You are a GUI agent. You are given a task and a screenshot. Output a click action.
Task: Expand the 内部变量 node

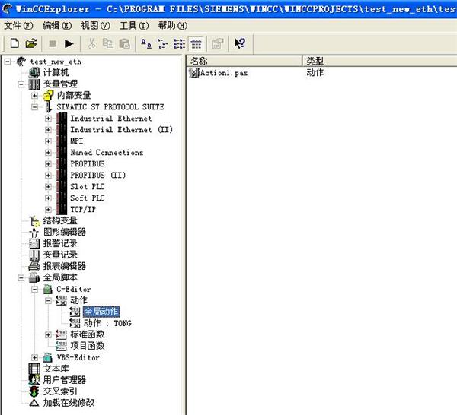35,96
